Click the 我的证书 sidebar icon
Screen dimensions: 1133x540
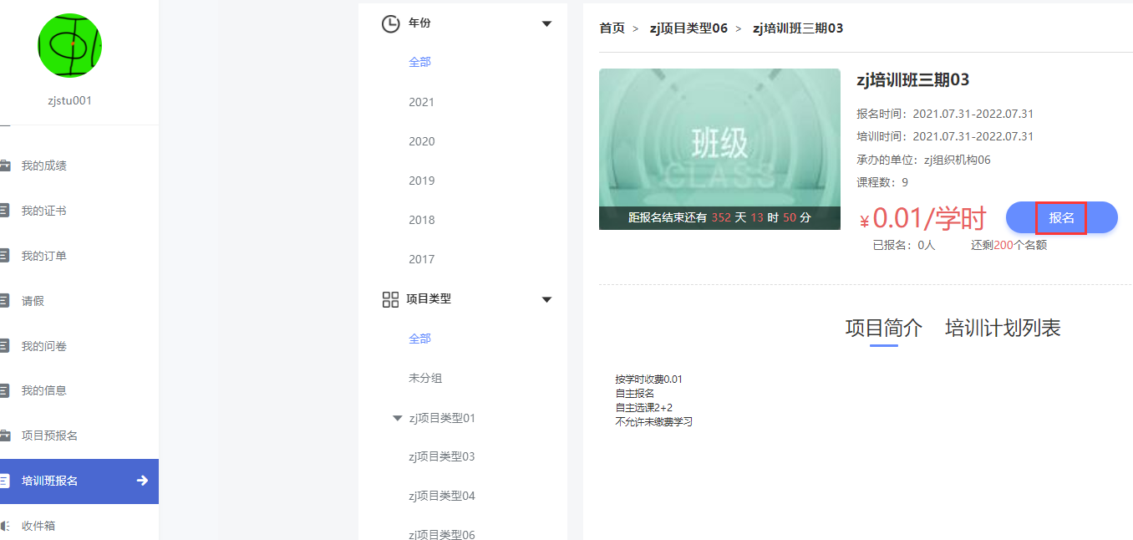pos(5,211)
